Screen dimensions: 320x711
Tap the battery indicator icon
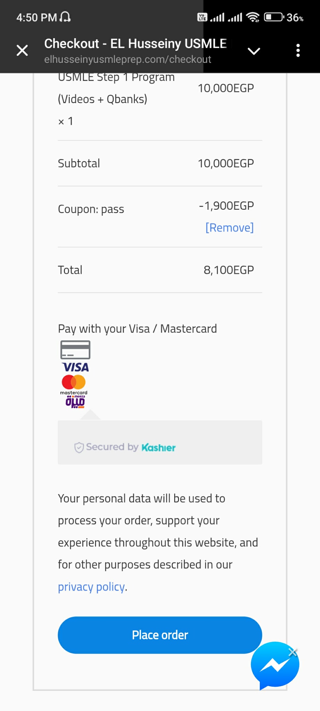click(x=274, y=17)
